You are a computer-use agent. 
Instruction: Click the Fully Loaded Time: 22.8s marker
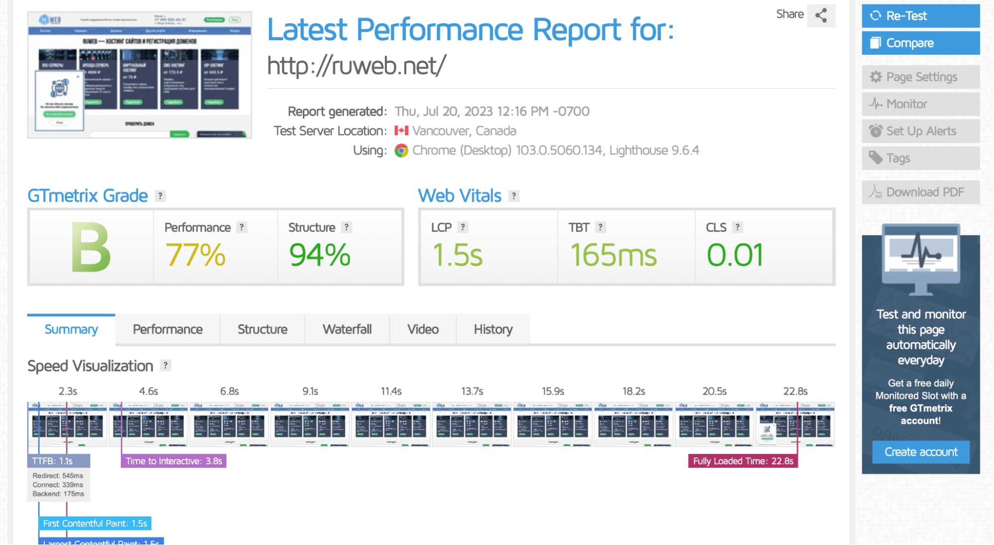pos(743,461)
